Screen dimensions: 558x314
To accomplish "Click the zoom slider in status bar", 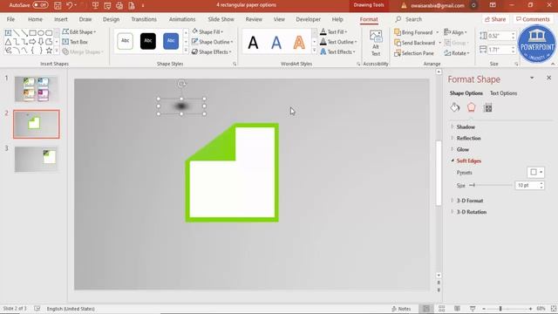I will [507, 309].
